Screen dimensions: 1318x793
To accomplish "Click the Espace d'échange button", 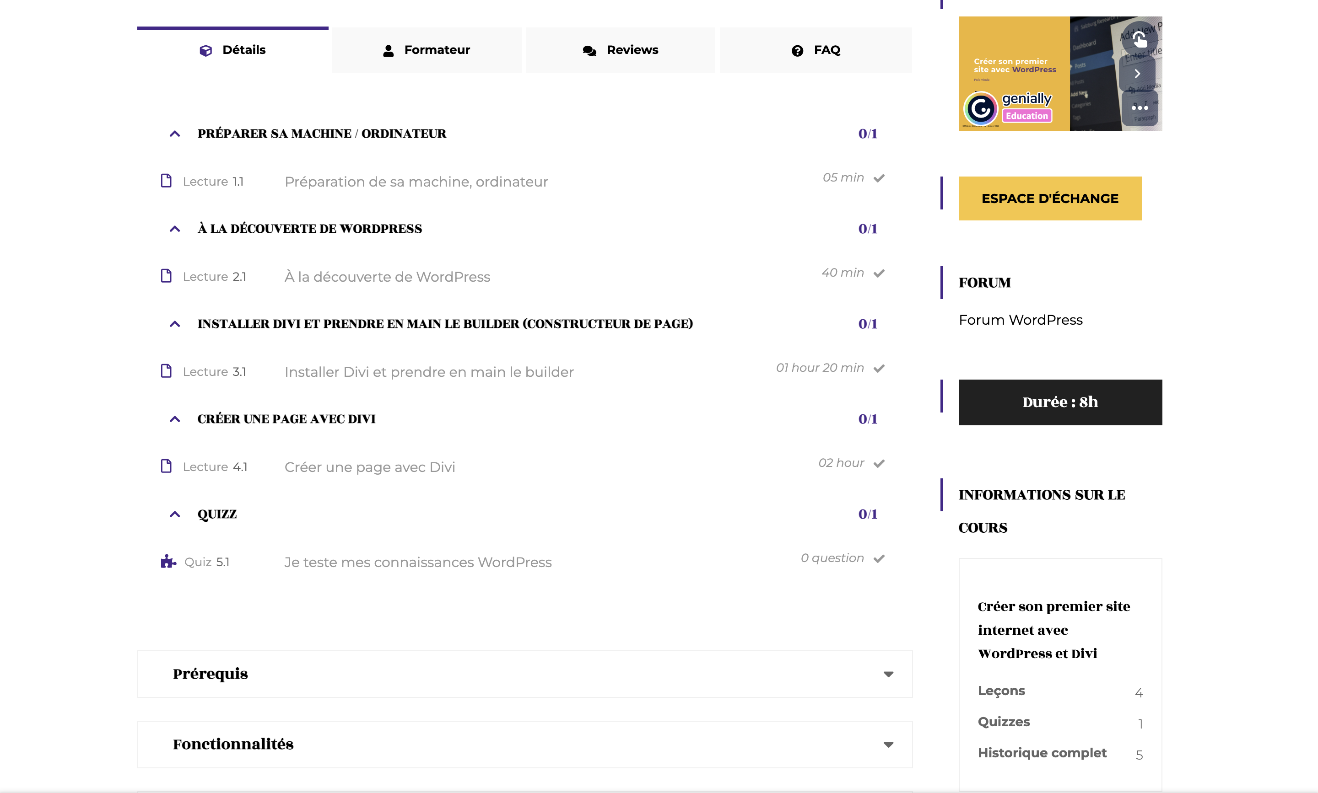I will [x=1049, y=198].
